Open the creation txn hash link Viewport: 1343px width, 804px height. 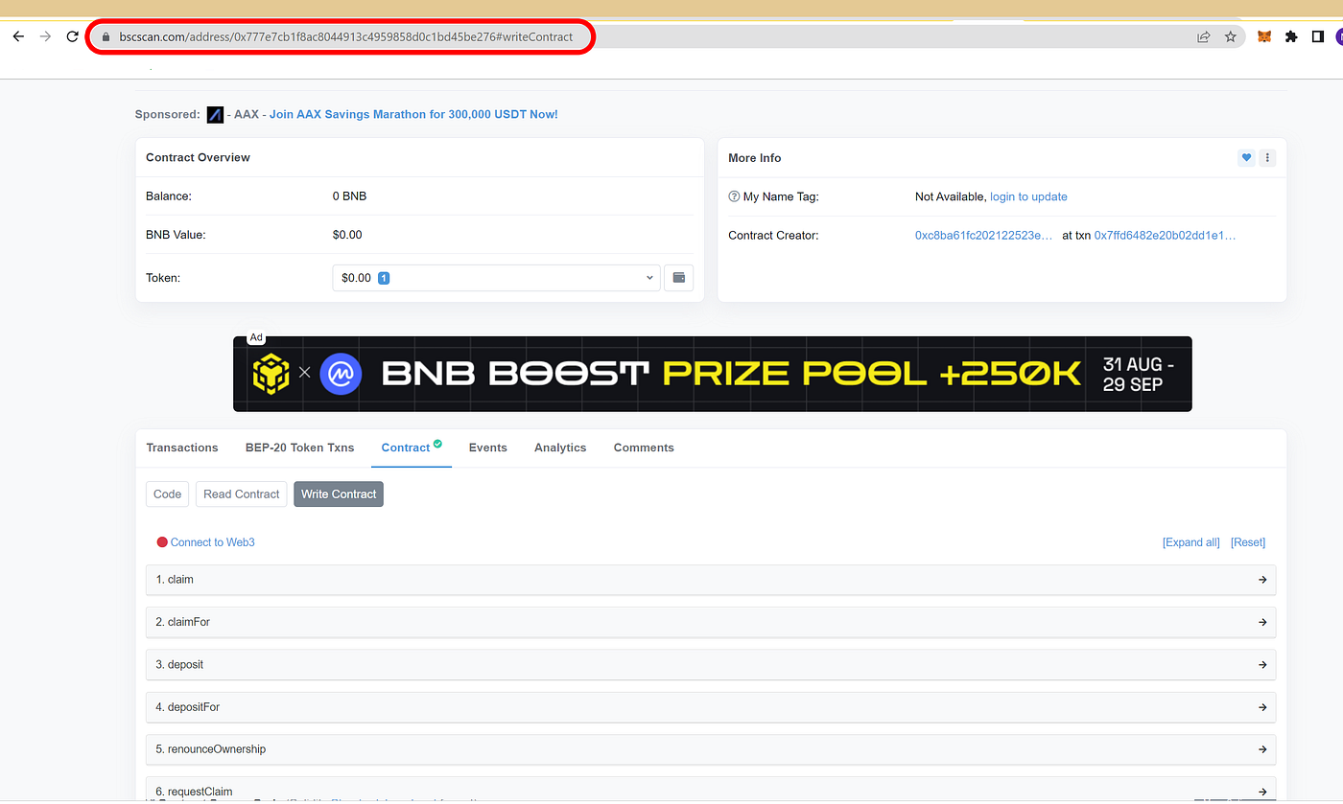coord(1165,235)
